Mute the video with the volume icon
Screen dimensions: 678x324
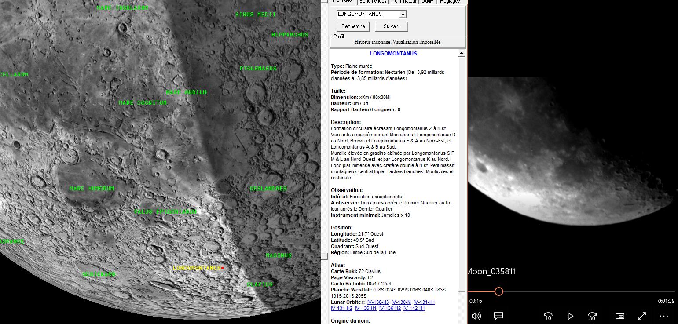click(x=476, y=316)
